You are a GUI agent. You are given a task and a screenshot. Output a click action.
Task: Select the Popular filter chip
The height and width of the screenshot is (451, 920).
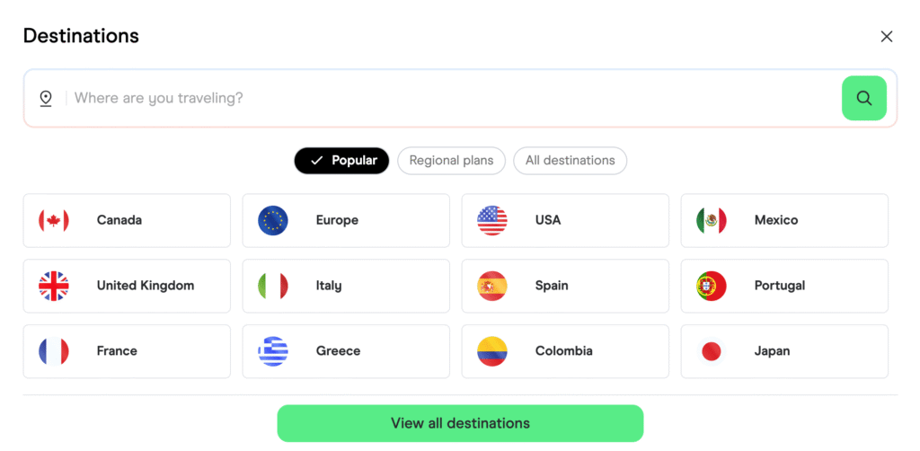[341, 161]
